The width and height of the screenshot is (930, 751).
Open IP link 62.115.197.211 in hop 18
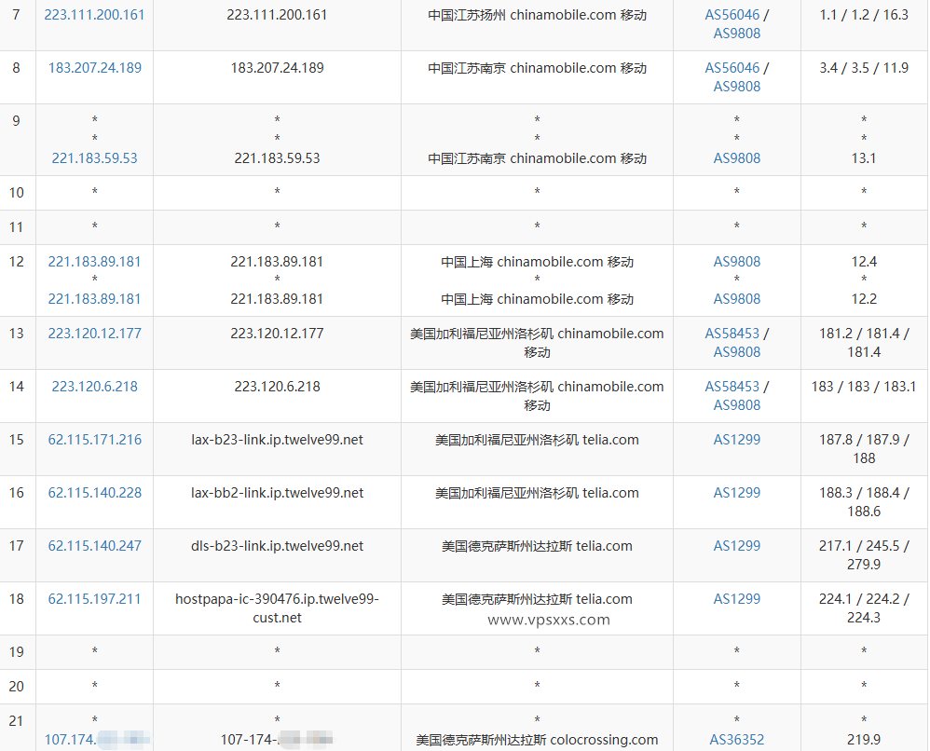click(94, 599)
